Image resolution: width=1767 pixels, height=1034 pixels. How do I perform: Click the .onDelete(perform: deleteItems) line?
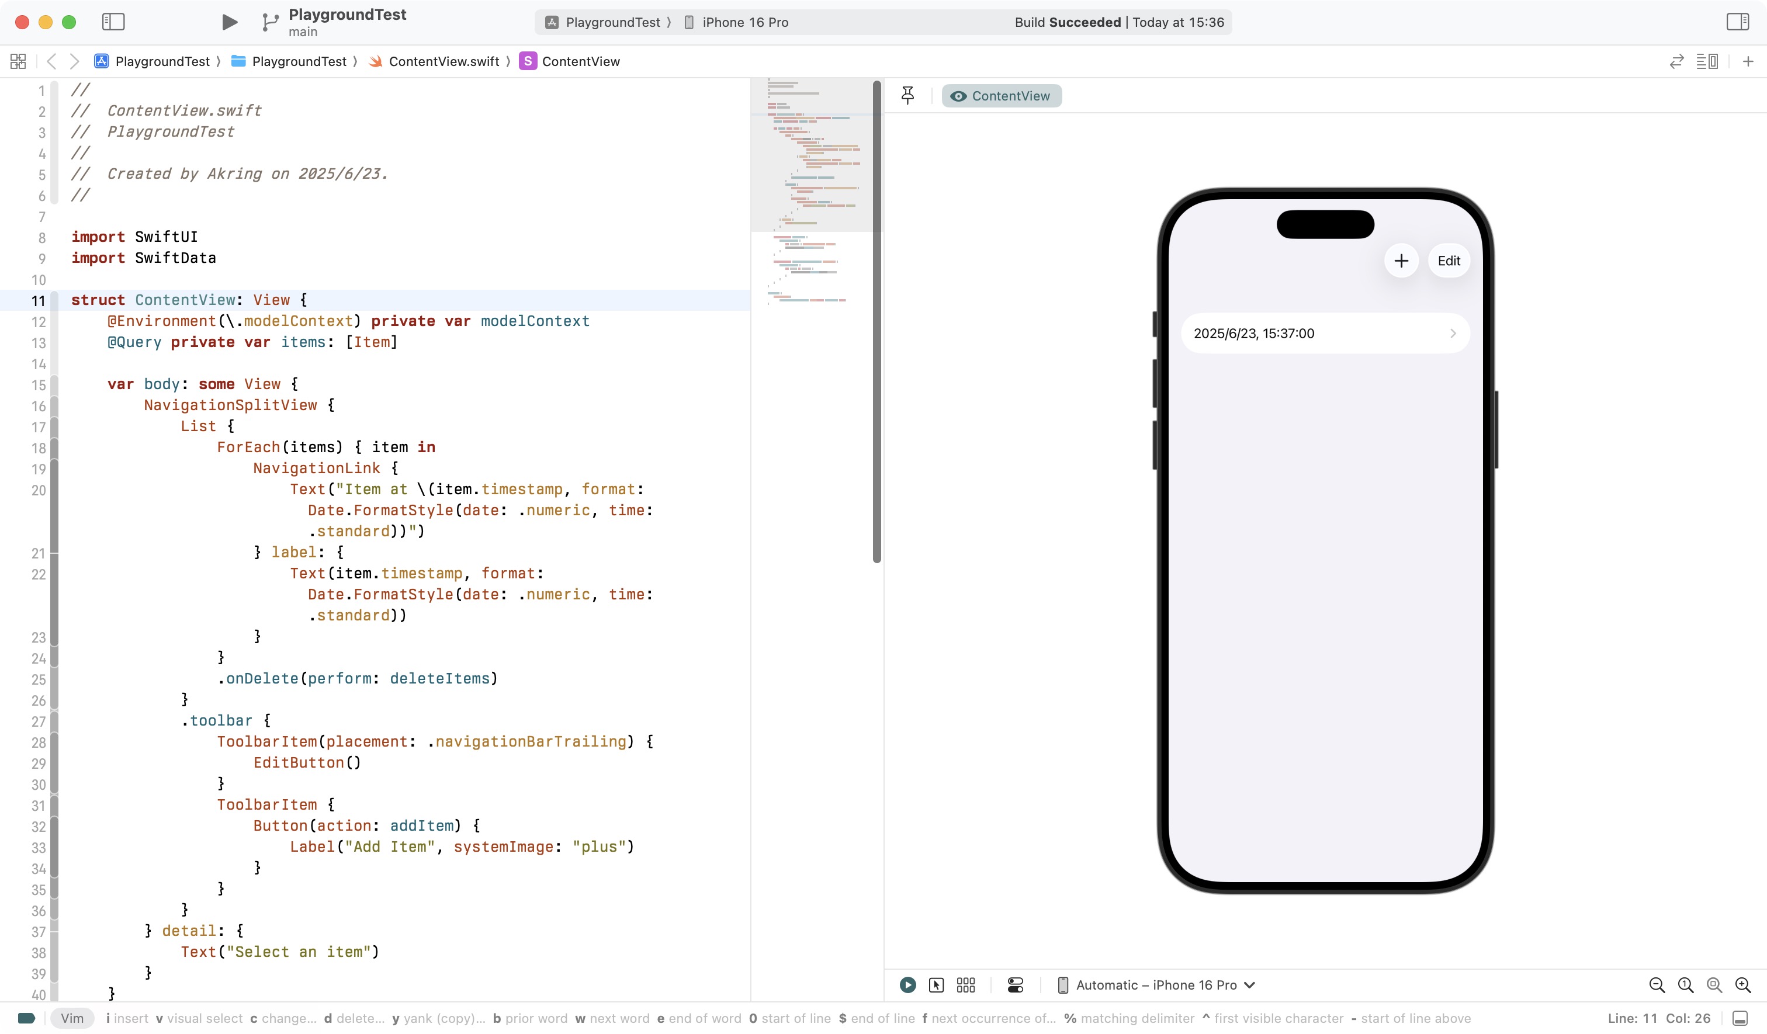coord(358,679)
